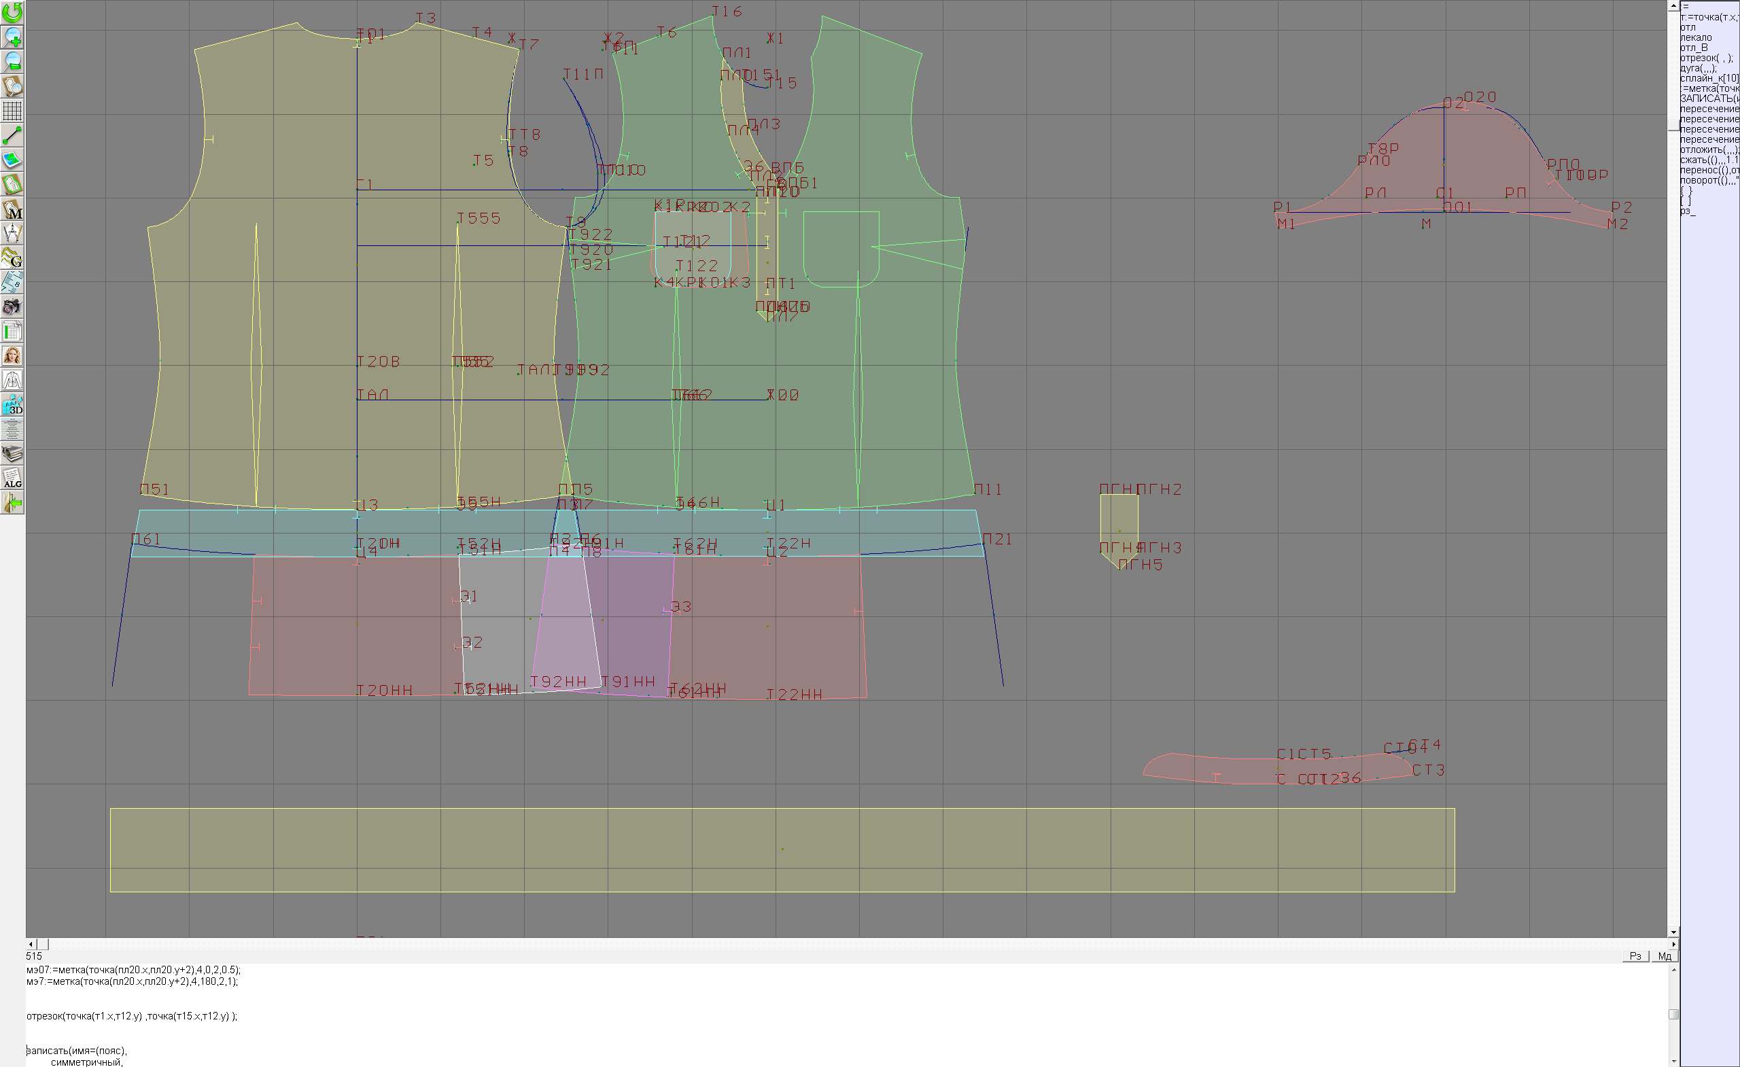The image size is (1740, 1067).
Task: Click the green refresh arrow icon
Action: (12, 12)
